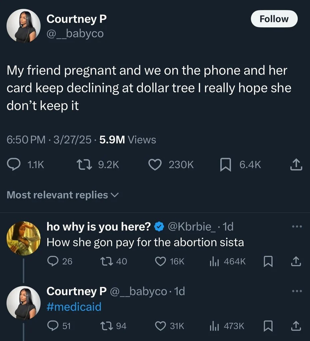Open Courtney P's profile picture at top
This screenshot has width=310, height=341.
24,25
